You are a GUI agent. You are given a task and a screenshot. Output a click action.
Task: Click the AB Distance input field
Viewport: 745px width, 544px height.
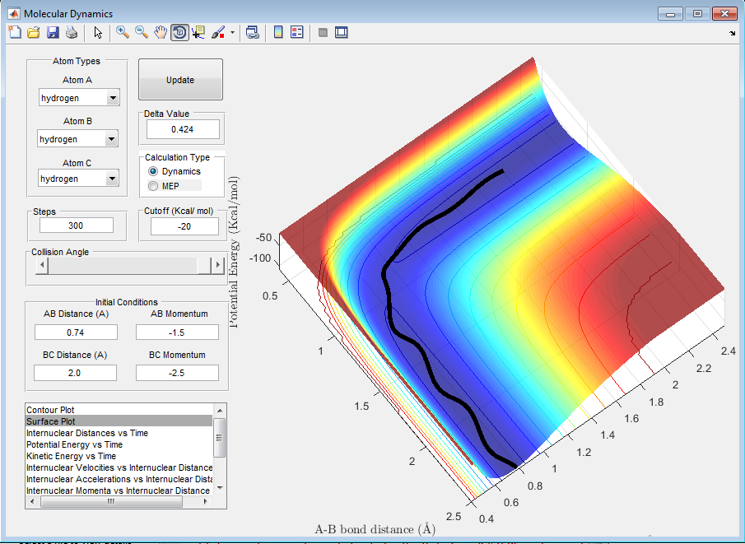(x=76, y=332)
